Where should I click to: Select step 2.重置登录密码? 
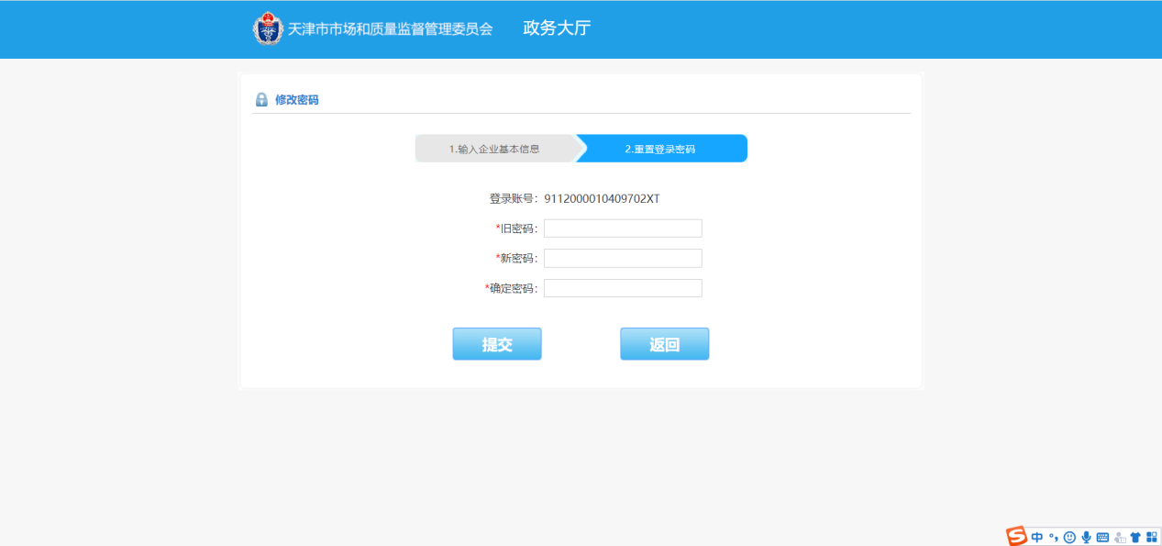(660, 149)
